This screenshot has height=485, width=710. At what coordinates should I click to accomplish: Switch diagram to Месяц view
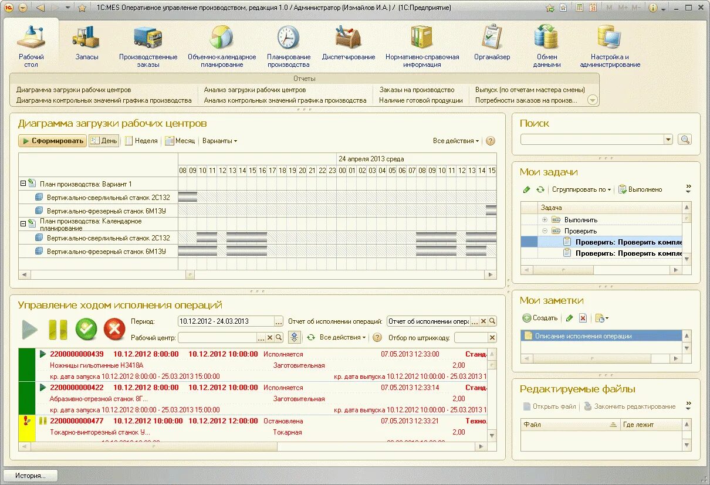point(180,141)
